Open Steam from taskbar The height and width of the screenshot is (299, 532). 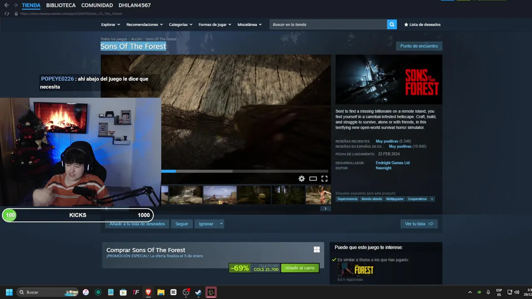(198, 292)
